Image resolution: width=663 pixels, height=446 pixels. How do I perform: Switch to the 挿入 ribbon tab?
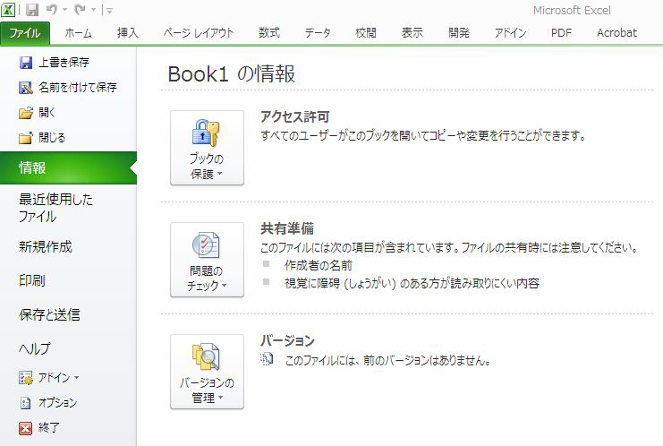click(x=127, y=33)
